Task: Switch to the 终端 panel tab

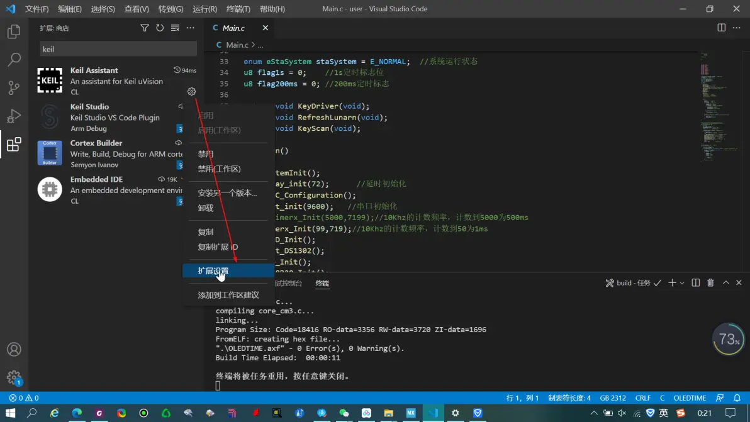Action: click(322, 284)
